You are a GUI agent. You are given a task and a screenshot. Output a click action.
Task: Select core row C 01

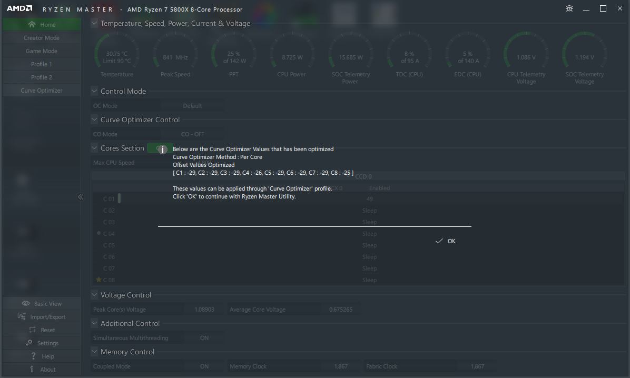coord(358,199)
